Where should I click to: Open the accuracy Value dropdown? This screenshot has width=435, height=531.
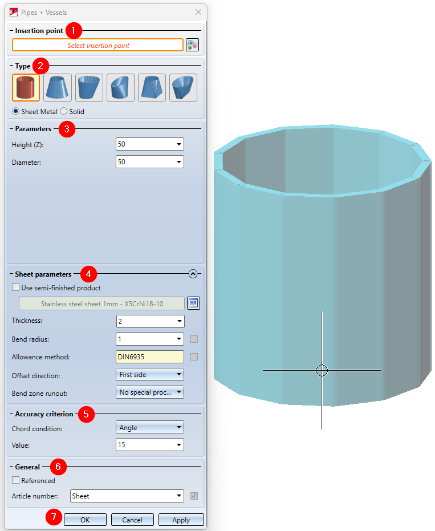(179, 445)
